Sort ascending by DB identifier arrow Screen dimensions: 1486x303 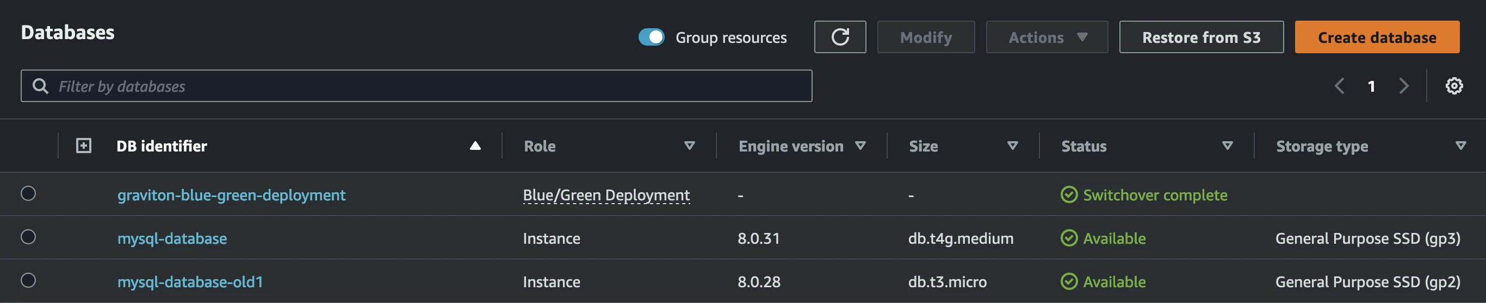(x=475, y=146)
